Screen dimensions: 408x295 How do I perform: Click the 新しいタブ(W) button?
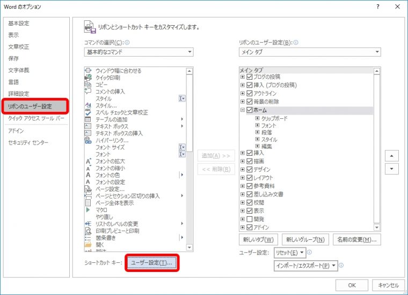tap(258, 239)
